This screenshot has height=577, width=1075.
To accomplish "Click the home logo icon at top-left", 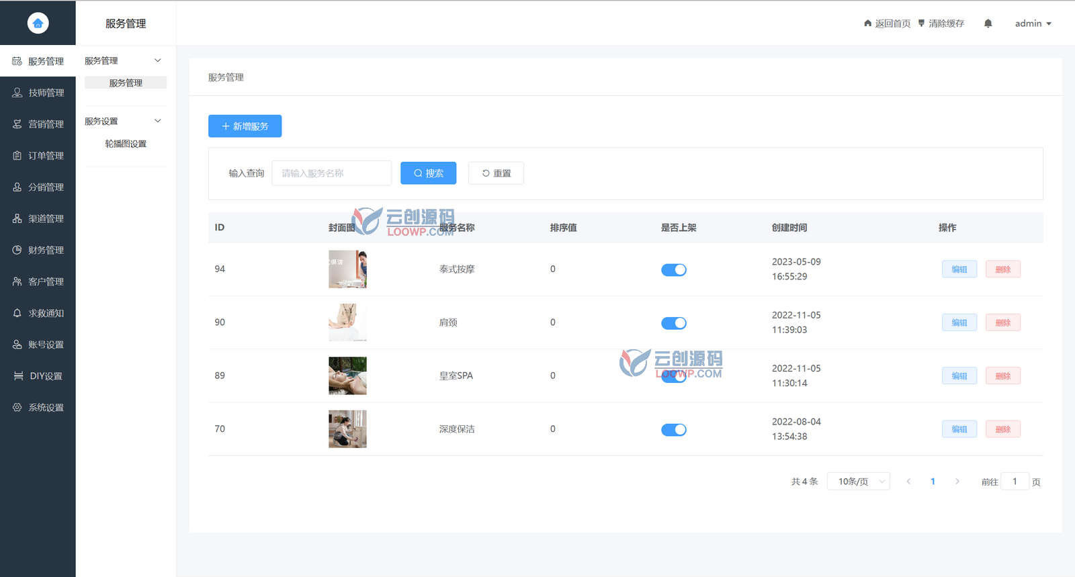I will pyautogui.click(x=38, y=23).
